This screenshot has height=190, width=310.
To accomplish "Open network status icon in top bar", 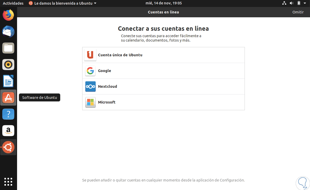I will (284, 3).
